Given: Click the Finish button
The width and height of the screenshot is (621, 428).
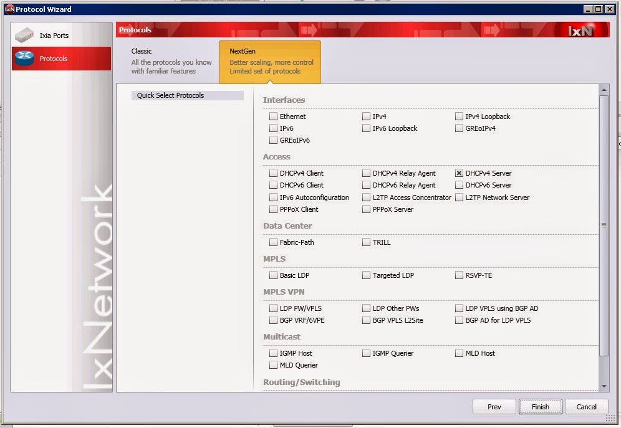Looking at the screenshot, I should tap(540, 406).
